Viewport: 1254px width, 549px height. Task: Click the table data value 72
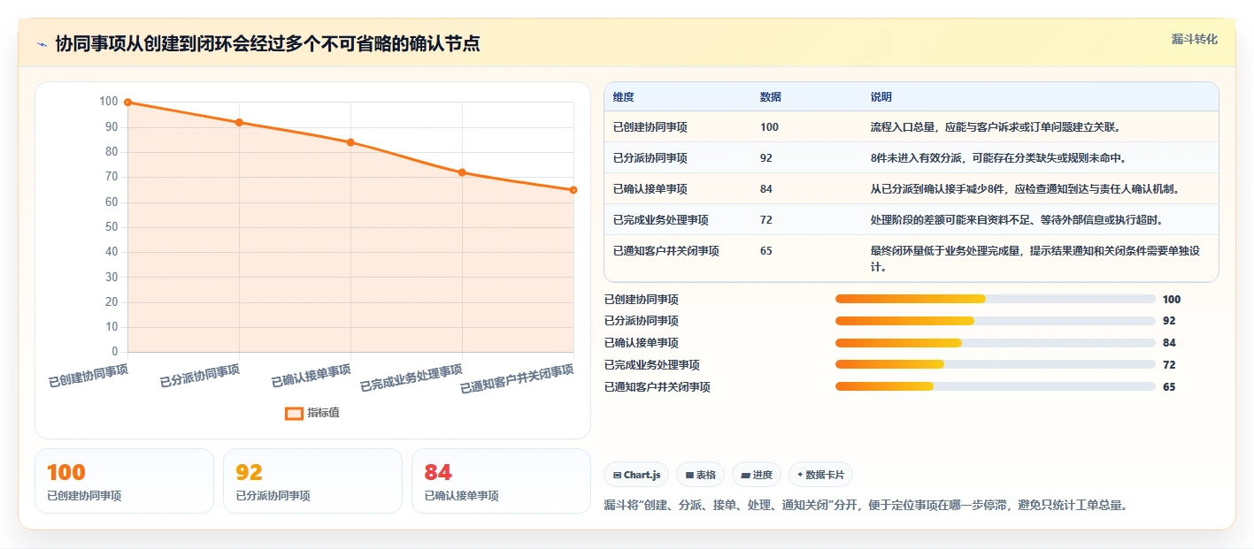pos(766,220)
